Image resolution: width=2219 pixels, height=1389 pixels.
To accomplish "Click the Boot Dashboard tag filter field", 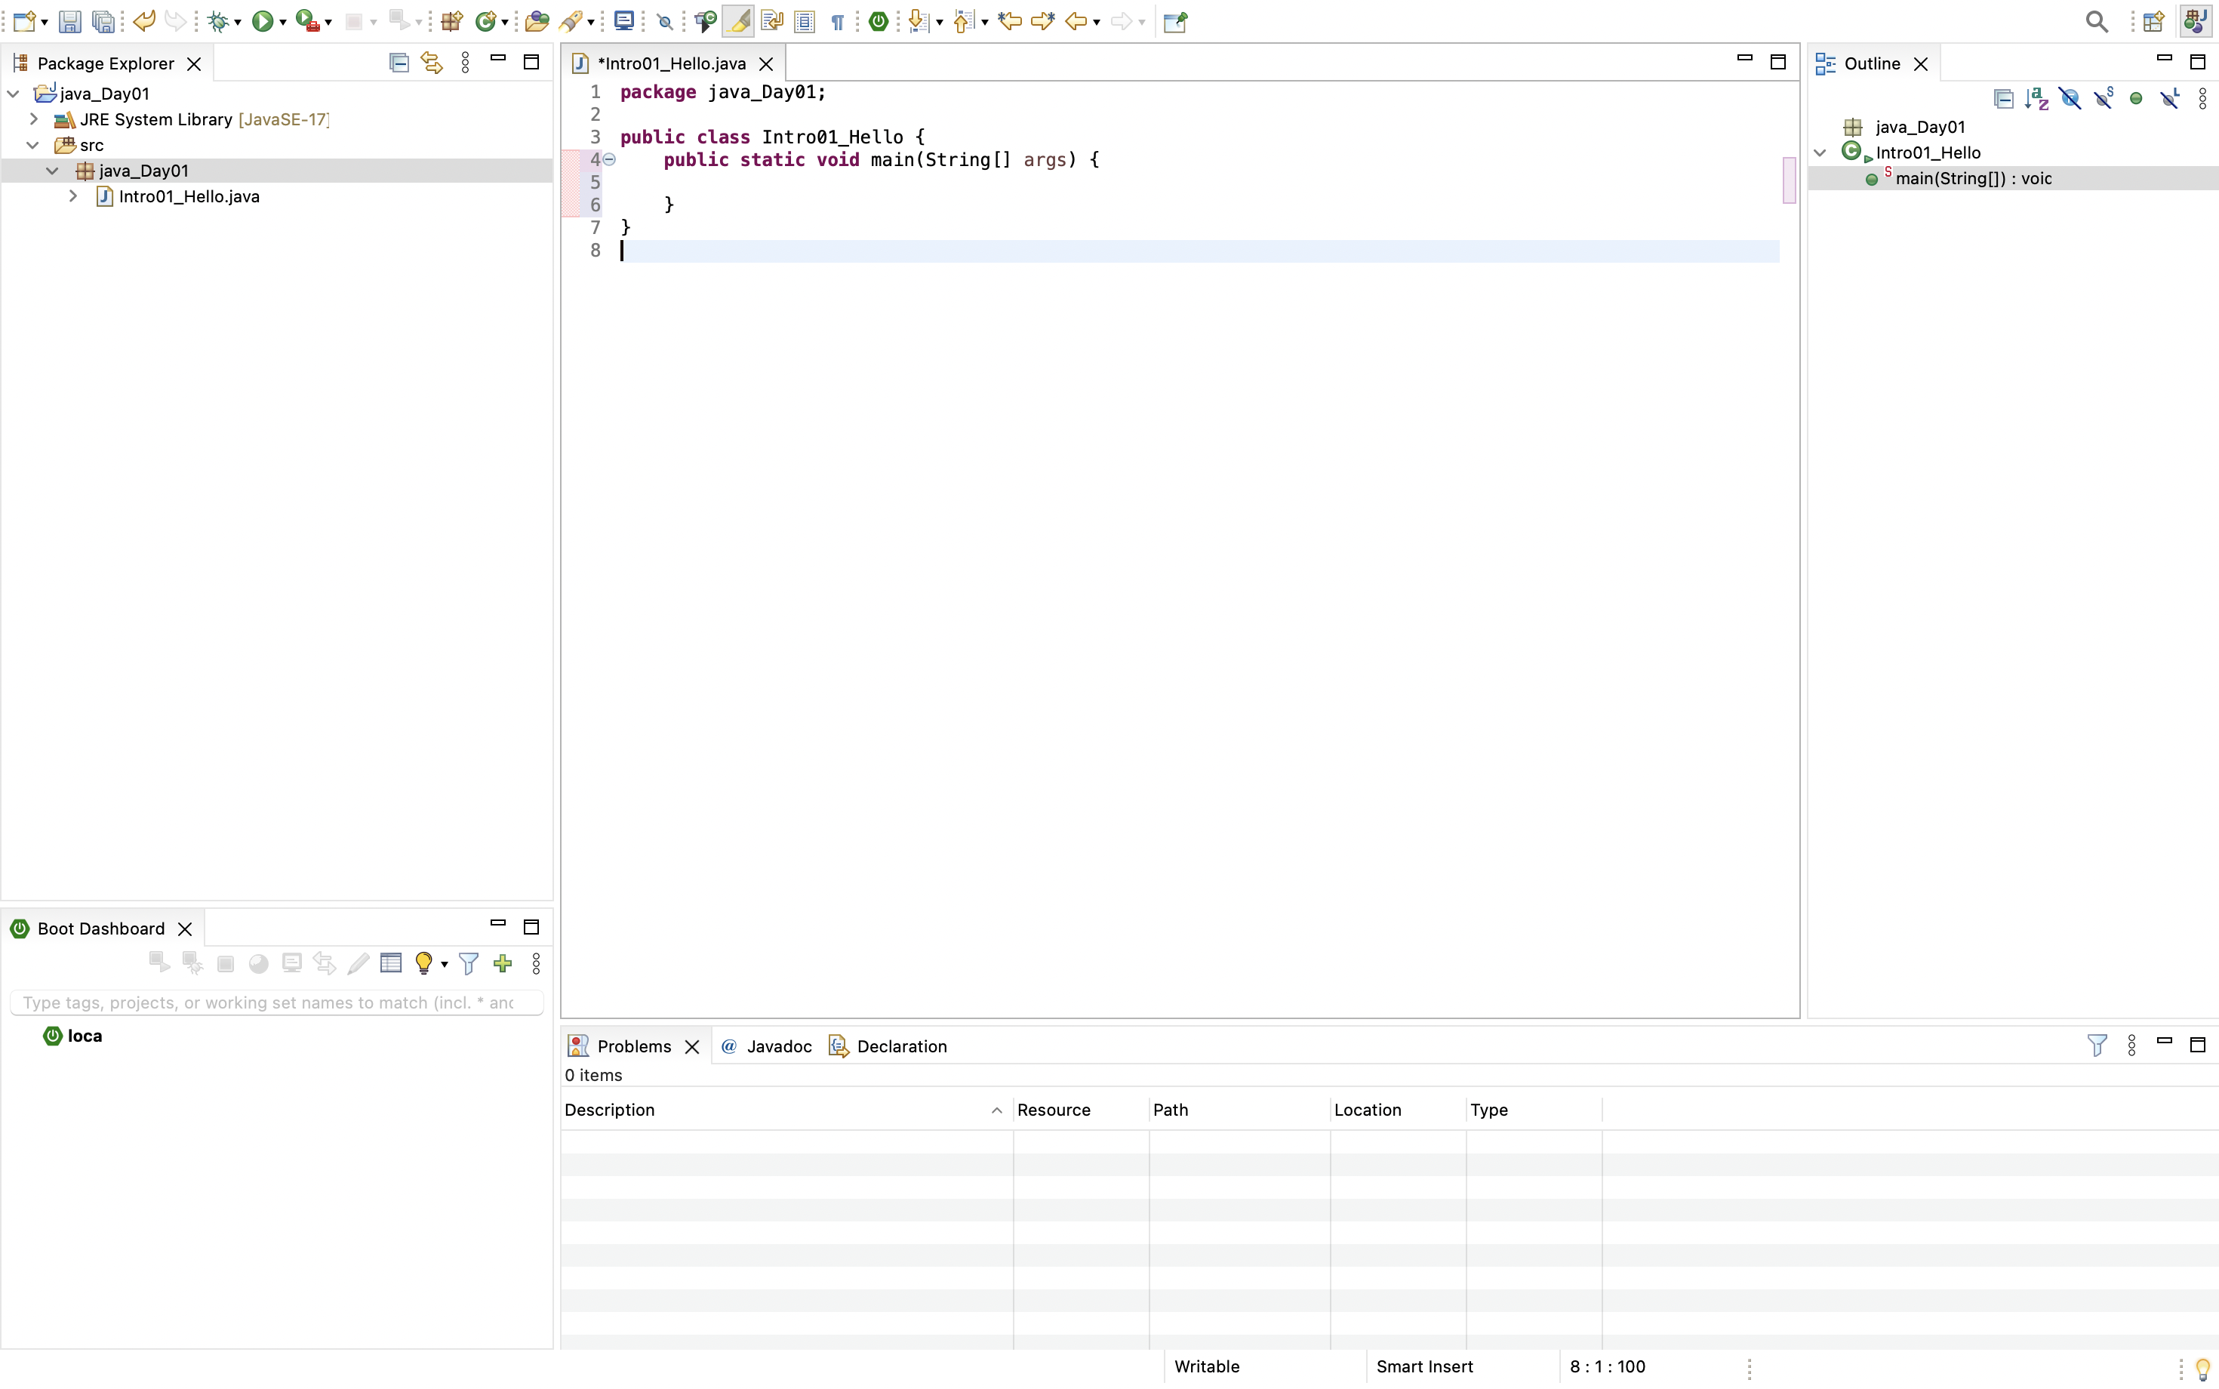I will (x=276, y=1002).
